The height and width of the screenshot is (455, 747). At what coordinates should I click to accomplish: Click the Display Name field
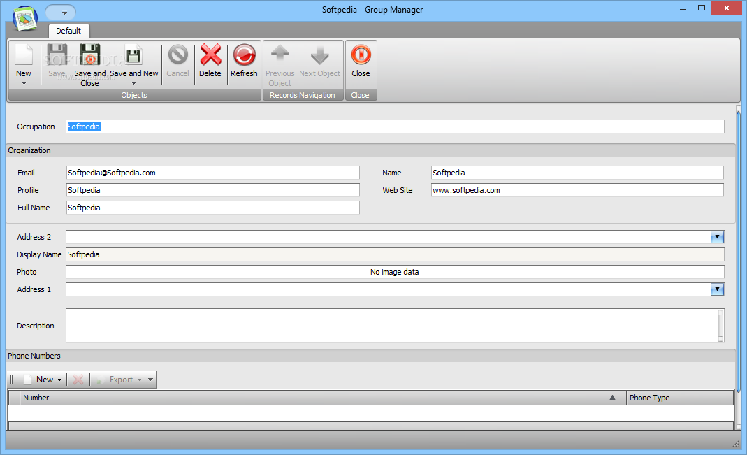click(395, 254)
